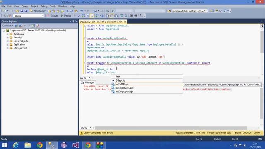Image resolution: width=265 pixels, height=149 pixels.
Task: Click the Parse checkmark icon
Action: pos(79,16)
